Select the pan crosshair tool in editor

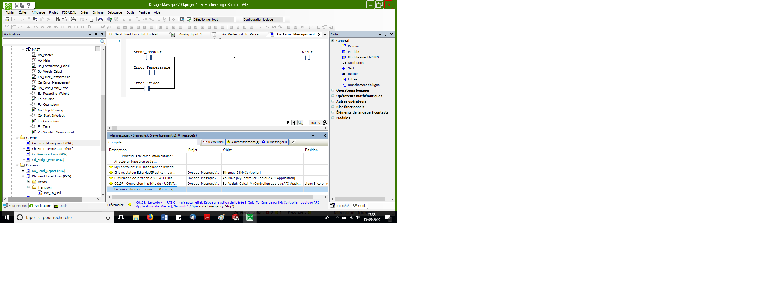click(x=294, y=123)
